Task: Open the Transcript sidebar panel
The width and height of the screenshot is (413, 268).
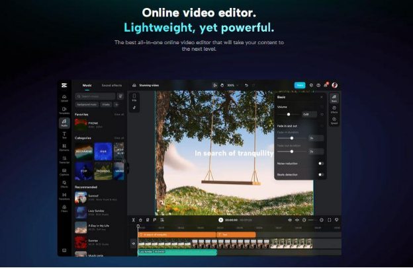Action: (64, 160)
